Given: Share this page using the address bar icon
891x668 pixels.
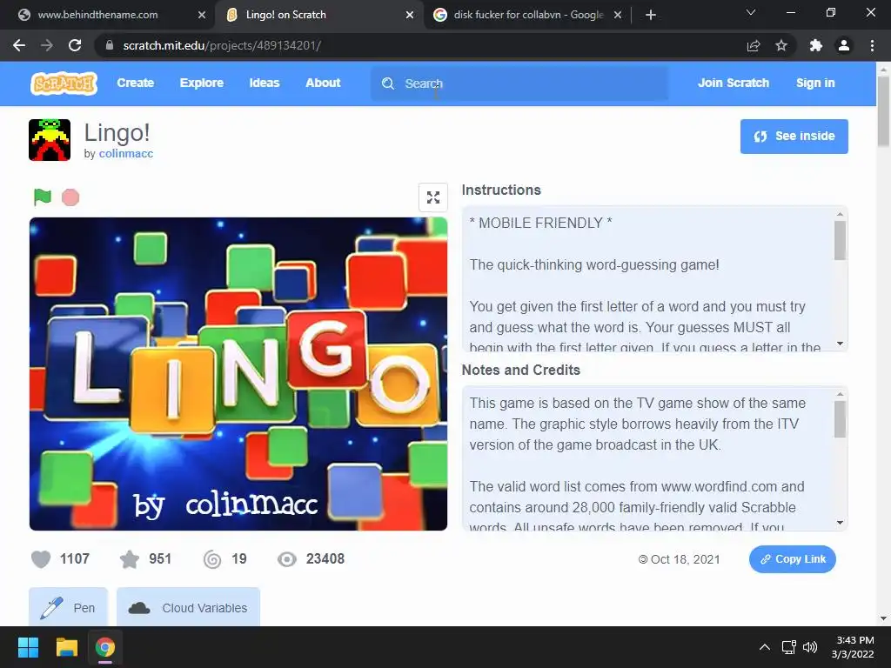Looking at the screenshot, I should [x=754, y=45].
